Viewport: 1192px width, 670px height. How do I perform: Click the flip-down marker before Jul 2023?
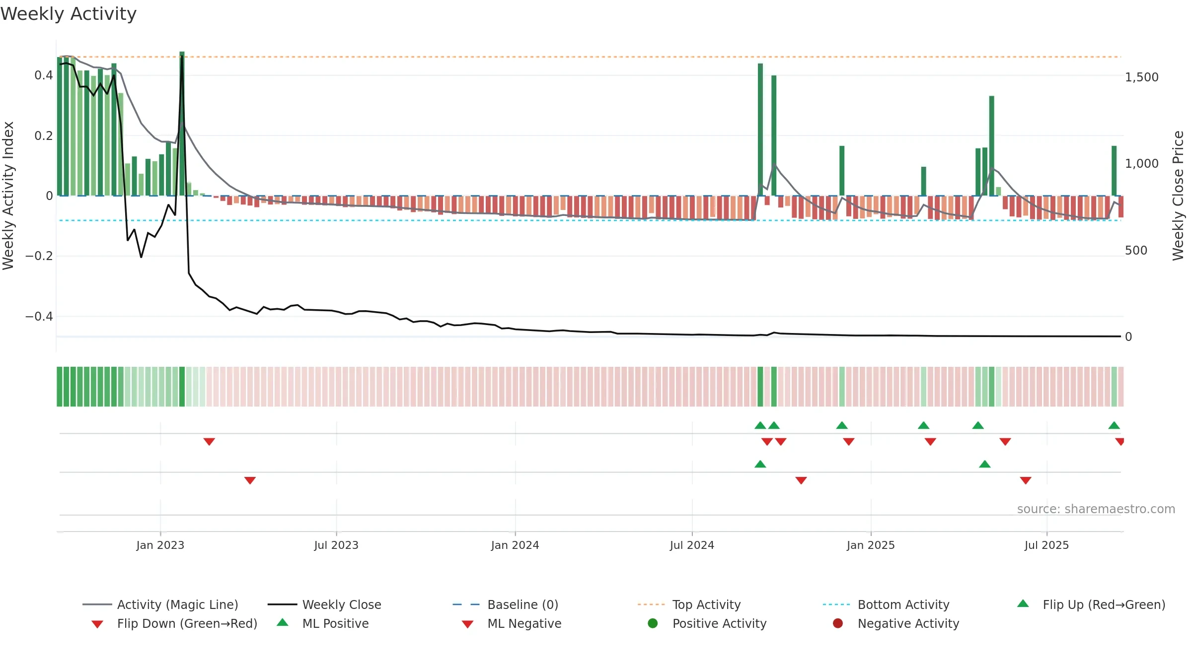click(209, 442)
